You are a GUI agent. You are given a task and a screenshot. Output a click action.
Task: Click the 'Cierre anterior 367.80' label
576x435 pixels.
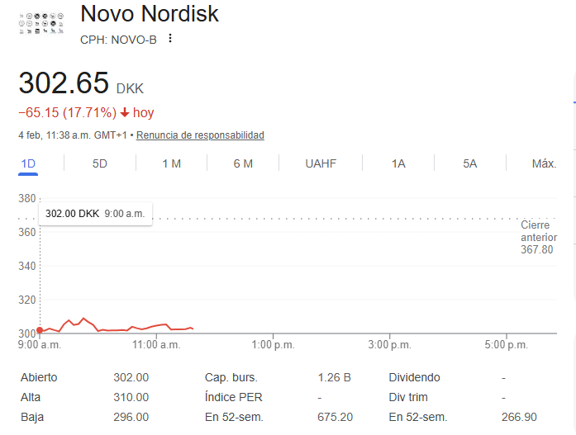point(538,237)
